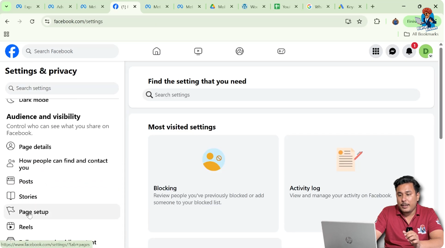This screenshot has height=248, width=445.
Task: Open the Blocking settings card
Action: pyautogui.click(x=213, y=184)
